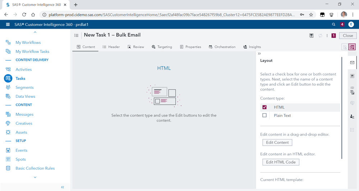
Task: Click the Edit Content button
Action: (277, 142)
